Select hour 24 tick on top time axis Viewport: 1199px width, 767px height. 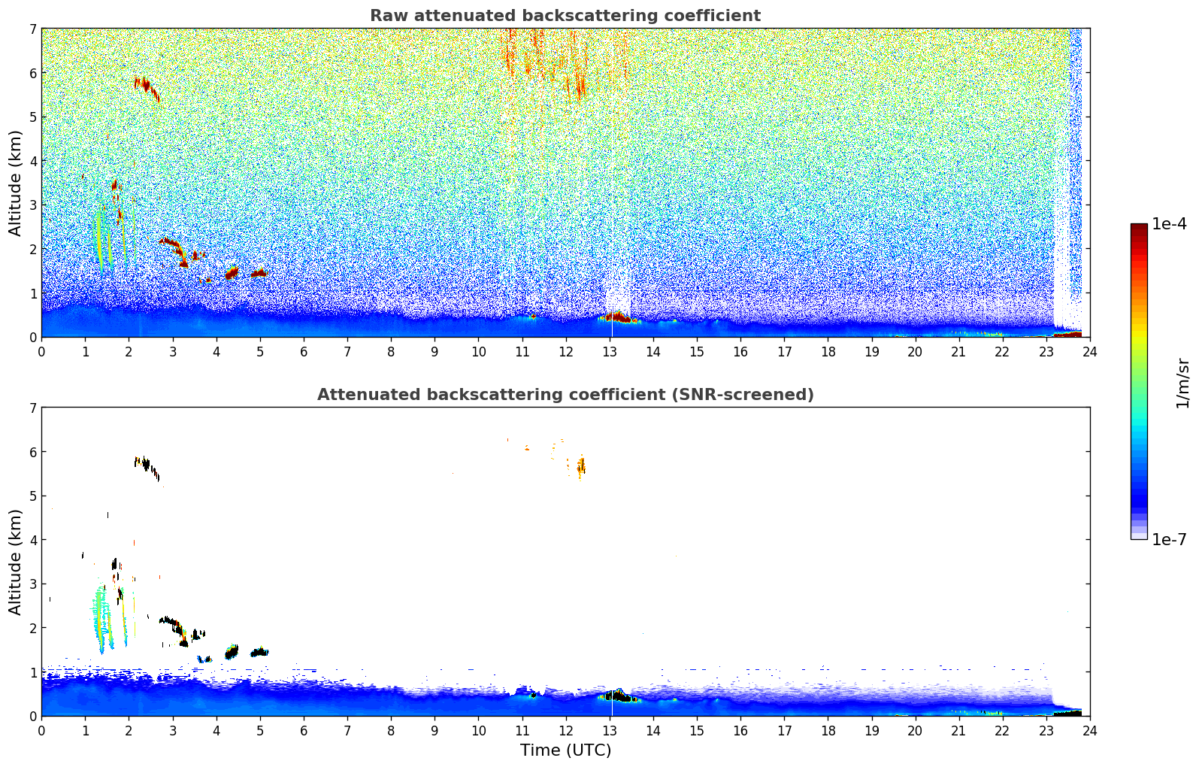pos(1089,351)
